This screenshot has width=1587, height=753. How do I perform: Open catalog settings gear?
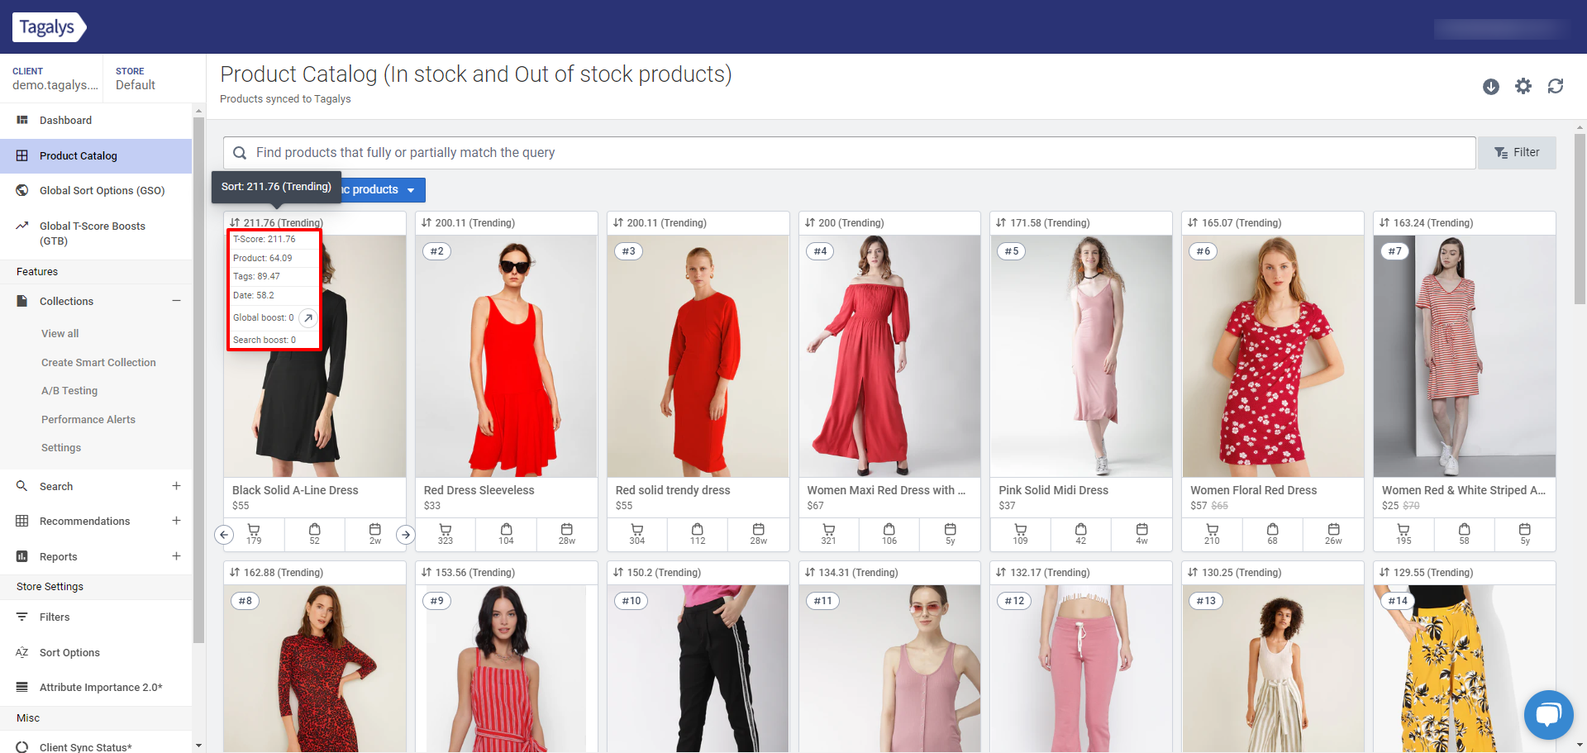1523,86
